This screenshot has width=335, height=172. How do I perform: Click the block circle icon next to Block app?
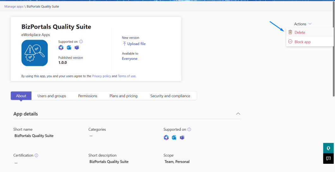pyautogui.click(x=290, y=42)
